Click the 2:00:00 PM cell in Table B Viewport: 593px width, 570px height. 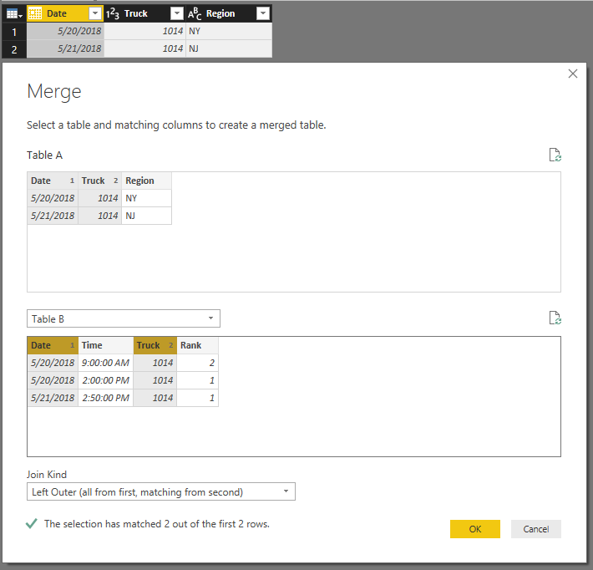click(x=105, y=380)
